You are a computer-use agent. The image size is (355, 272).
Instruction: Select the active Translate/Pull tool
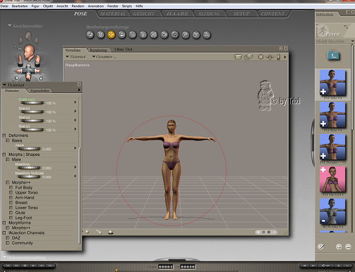pyautogui.click(x=111, y=34)
